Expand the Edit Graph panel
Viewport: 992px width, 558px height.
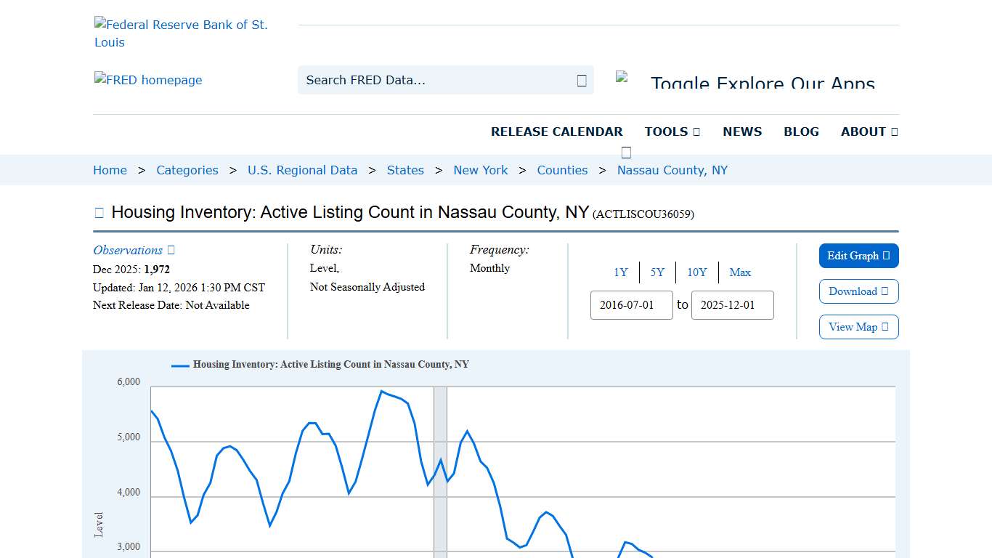[x=858, y=256]
